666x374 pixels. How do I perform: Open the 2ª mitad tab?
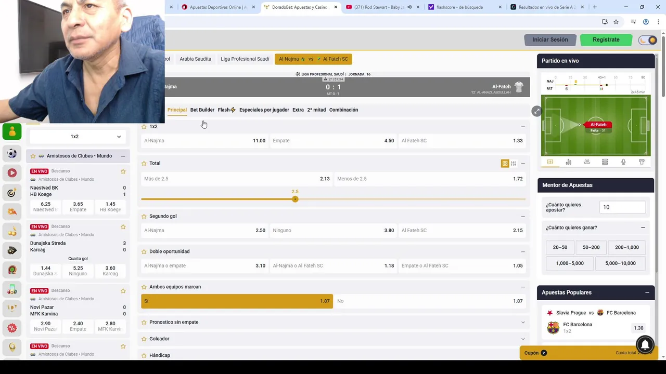[316, 110]
